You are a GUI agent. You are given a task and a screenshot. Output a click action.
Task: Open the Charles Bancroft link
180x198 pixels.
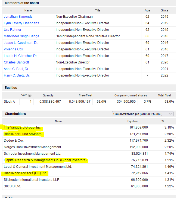pos(16,62)
